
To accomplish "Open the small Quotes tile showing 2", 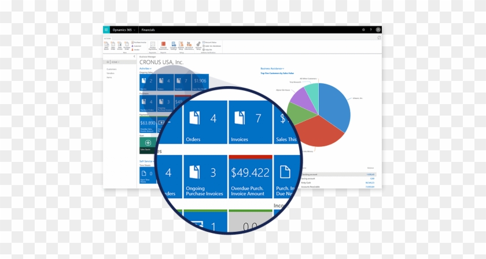I will pos(148,83).
